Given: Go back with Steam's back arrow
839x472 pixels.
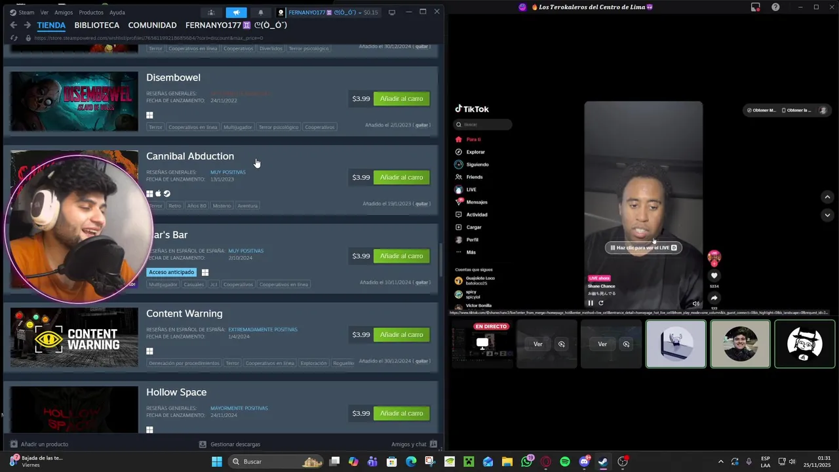Looking at the screenshot, I should [x=14, y=25].
